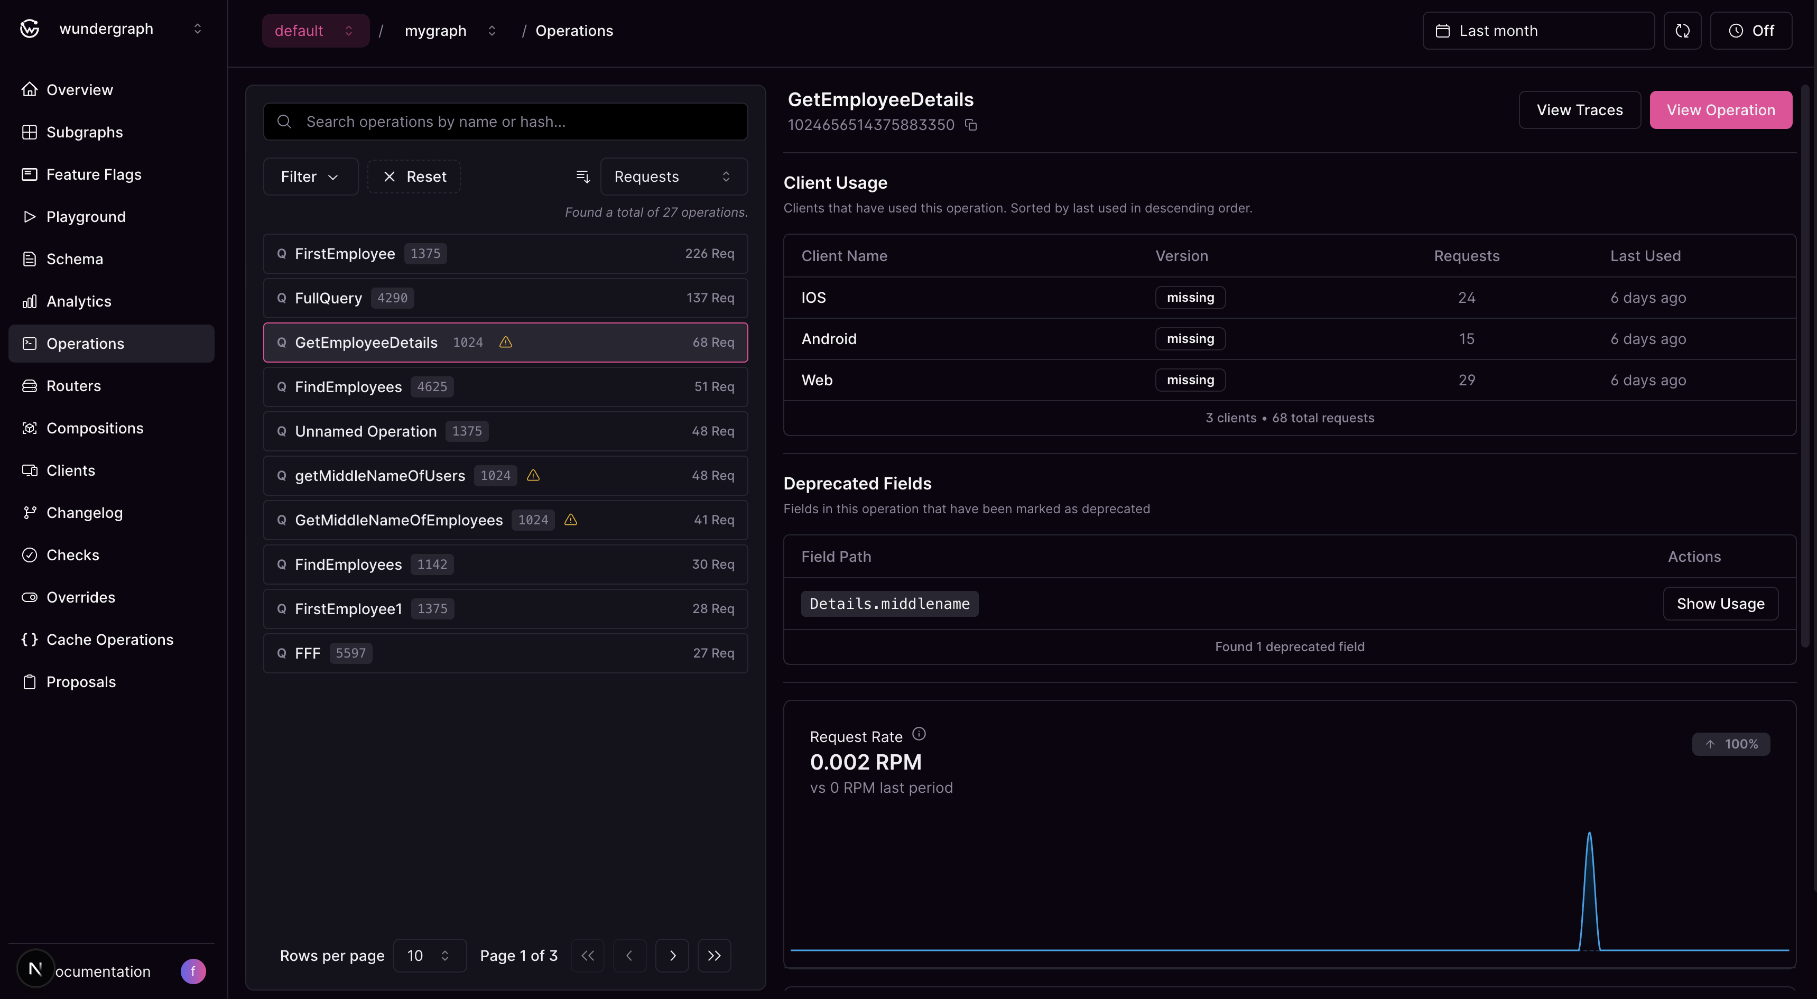Navigate to Cache Operations sidebar item
Image resolution: width=1817 pixels, height=999 pixels.
point(109,639)
